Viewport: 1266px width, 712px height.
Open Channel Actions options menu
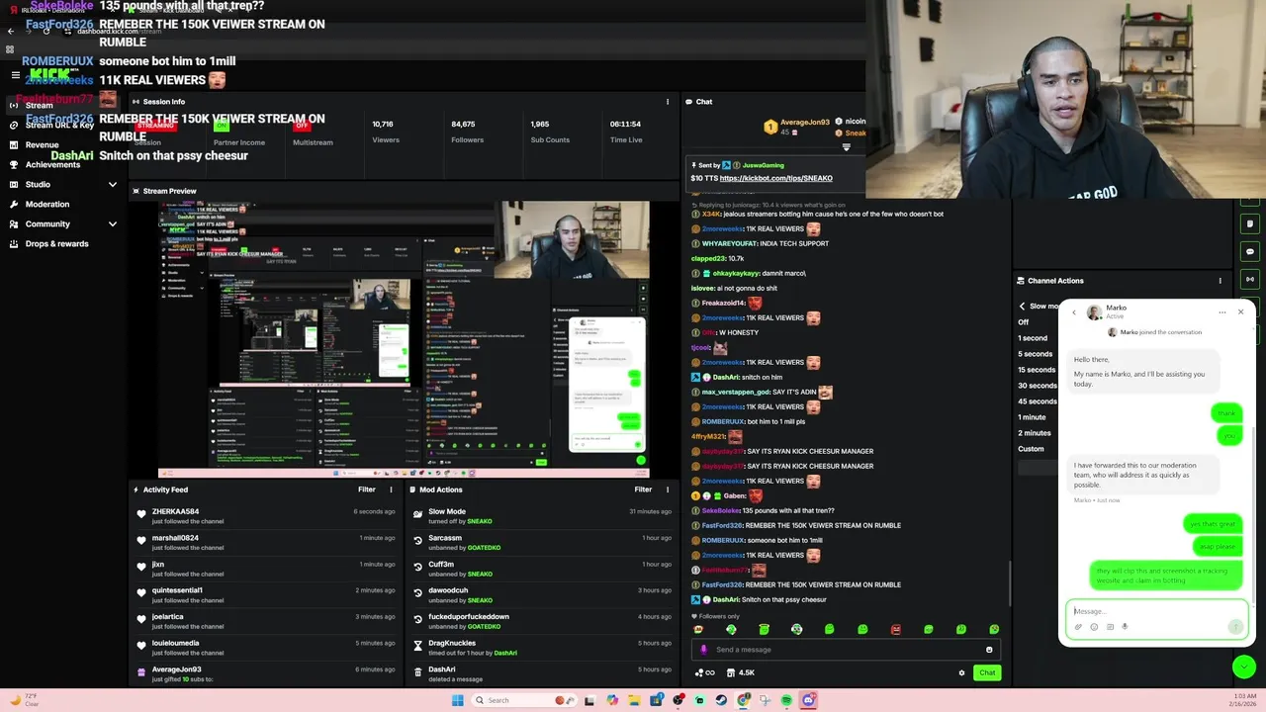click(1220, 281)
